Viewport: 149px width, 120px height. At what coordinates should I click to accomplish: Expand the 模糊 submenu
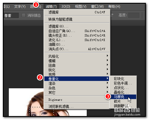[77, 61]
